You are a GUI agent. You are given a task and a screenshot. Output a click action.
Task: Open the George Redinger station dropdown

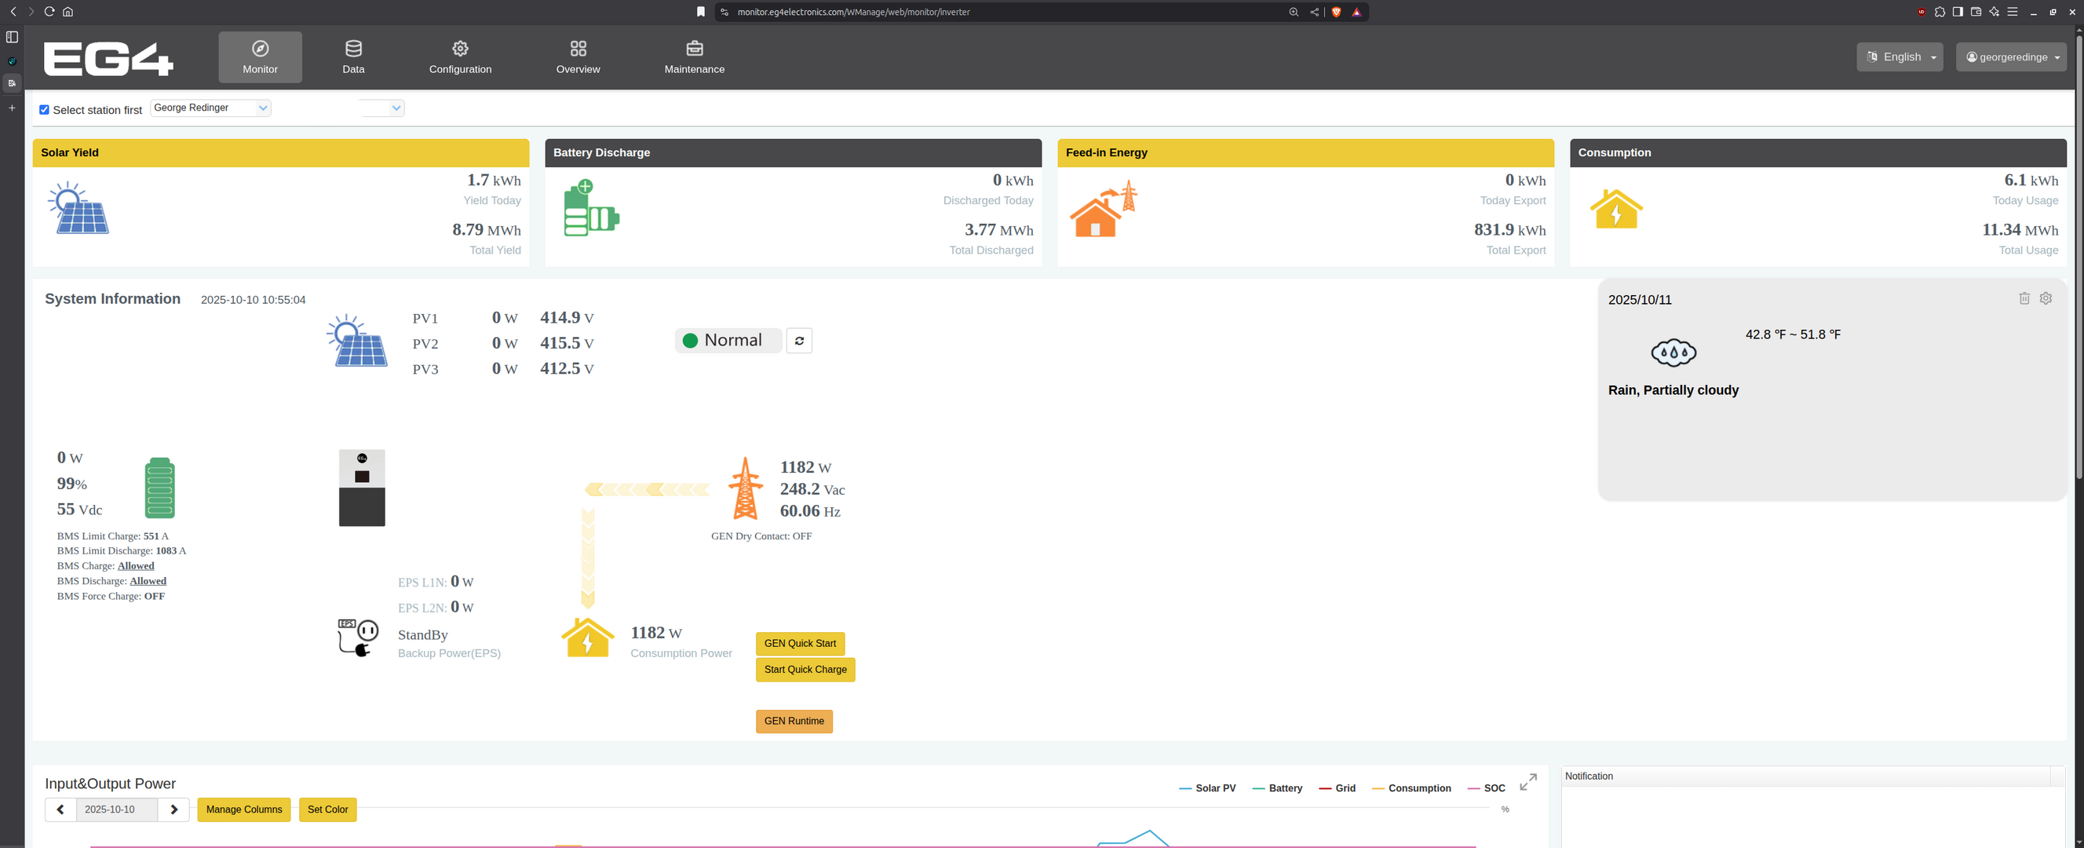(210, 108)
